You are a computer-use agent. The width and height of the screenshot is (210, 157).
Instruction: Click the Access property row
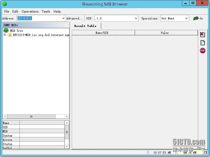[33, 140]
